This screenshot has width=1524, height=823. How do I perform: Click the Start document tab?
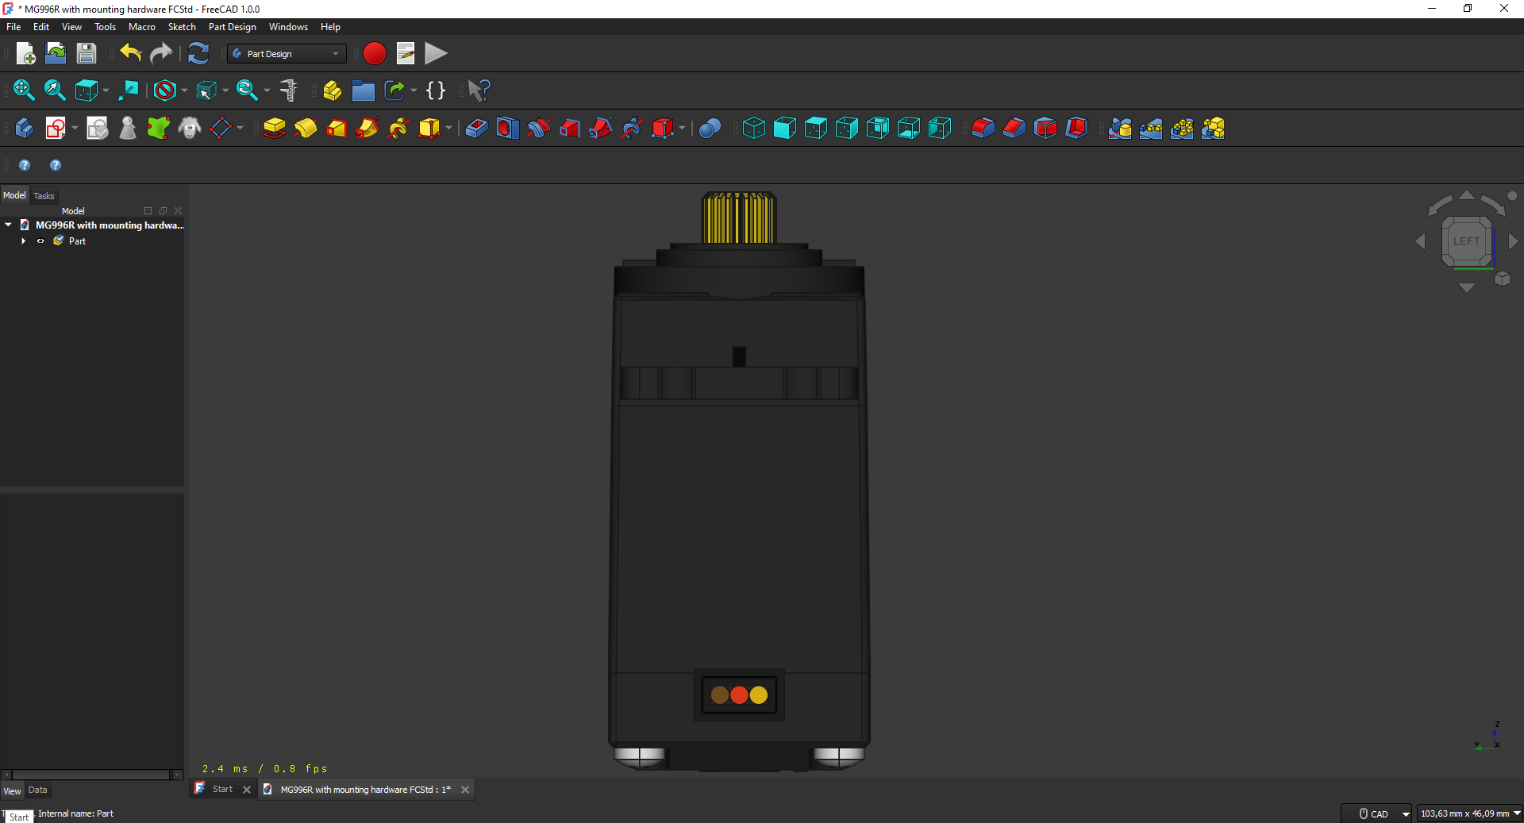pyautogui.click(x=223, y=790)
